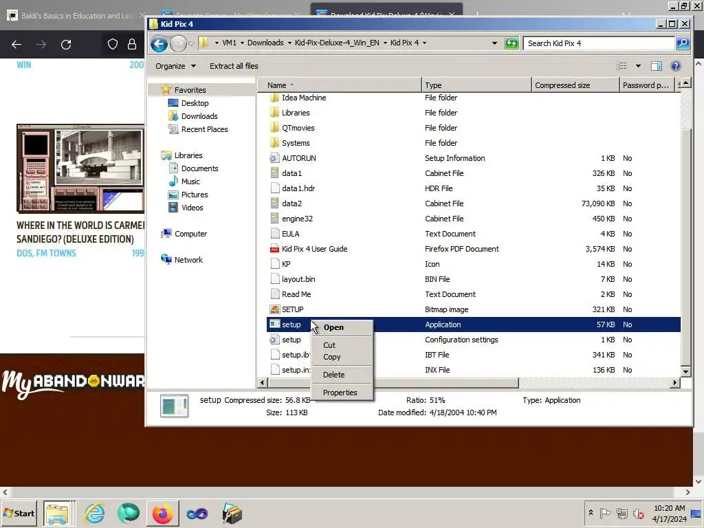This screenshot has width=704, height=528.
Task: Select the QTmovies folder icon
Action: [274, 128]
